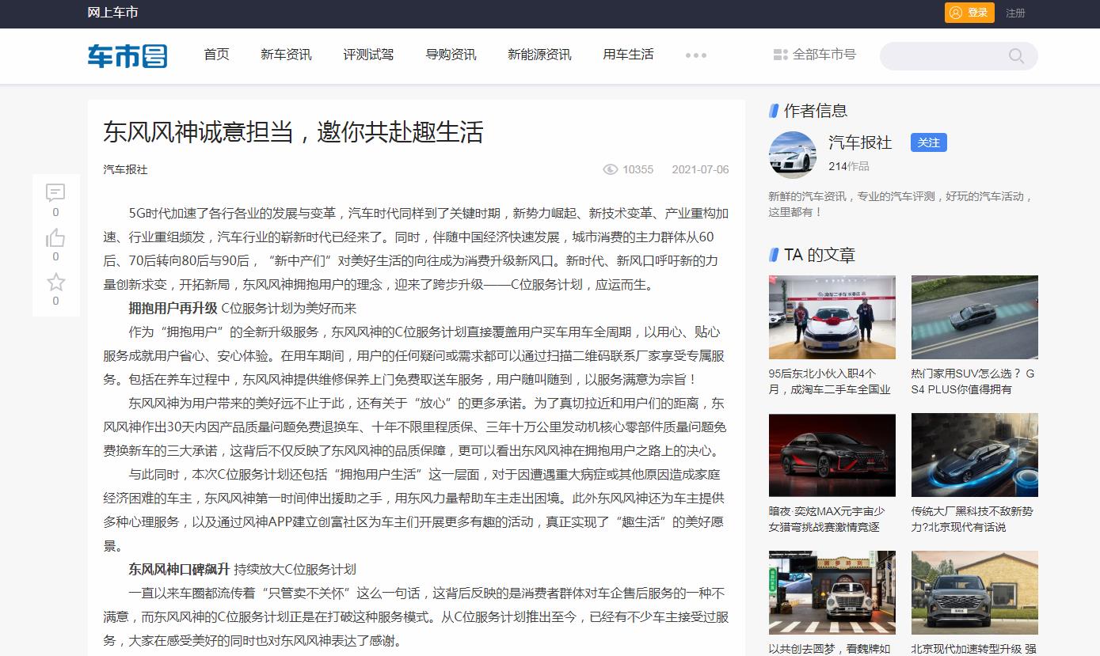Switch to the 评测试驾 tab
Viewport: 1100px width, 656px height.
(x=368, y=55)
